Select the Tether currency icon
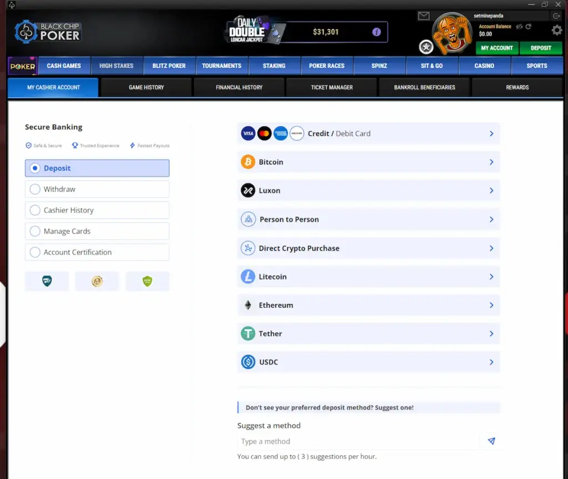 point(248,333)
